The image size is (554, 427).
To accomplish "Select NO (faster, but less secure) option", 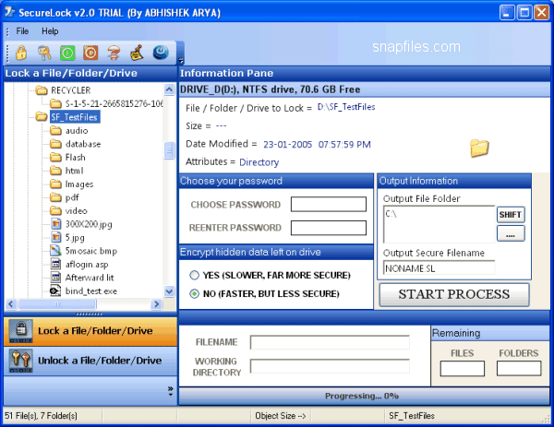I will pos(194,293).
